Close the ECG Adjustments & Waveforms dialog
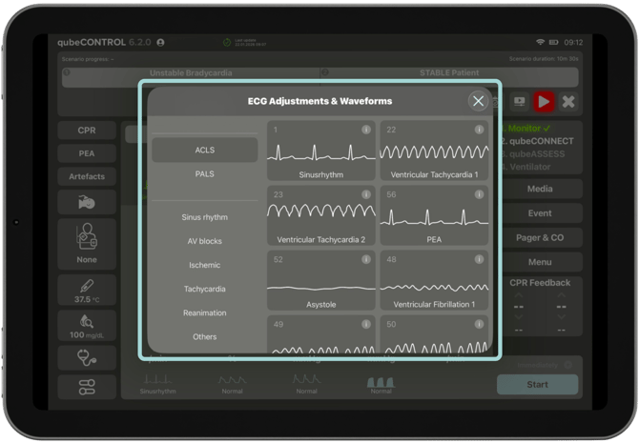The height and width of the screenshot is (443, 639). tap(479, 101)
